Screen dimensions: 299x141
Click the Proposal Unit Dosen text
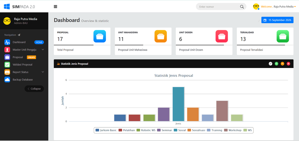(191, 50)
